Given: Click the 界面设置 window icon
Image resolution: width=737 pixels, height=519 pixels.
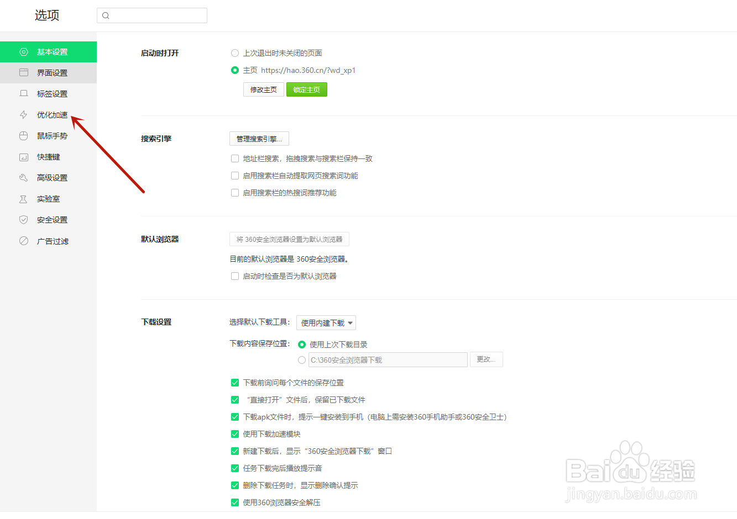Looking at the screenshot, I should tap(24, 73).
